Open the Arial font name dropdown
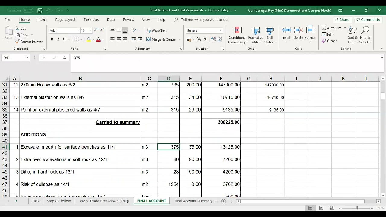The image size is (386, 217). [x=78, y=30]
